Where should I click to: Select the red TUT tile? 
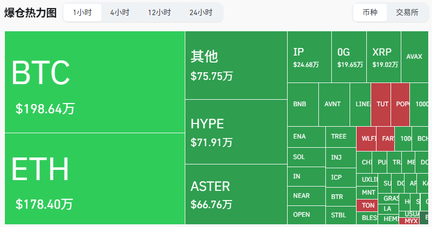381,105
